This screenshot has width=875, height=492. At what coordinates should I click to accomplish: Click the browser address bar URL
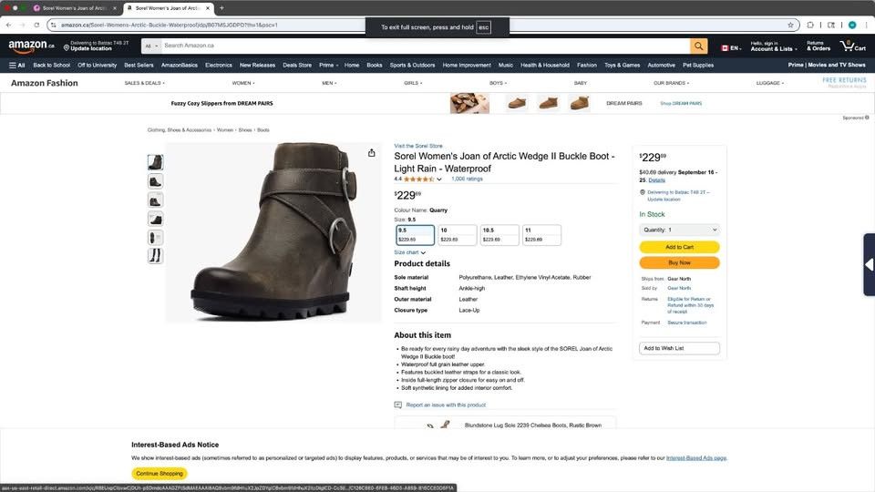click(170, 26)
